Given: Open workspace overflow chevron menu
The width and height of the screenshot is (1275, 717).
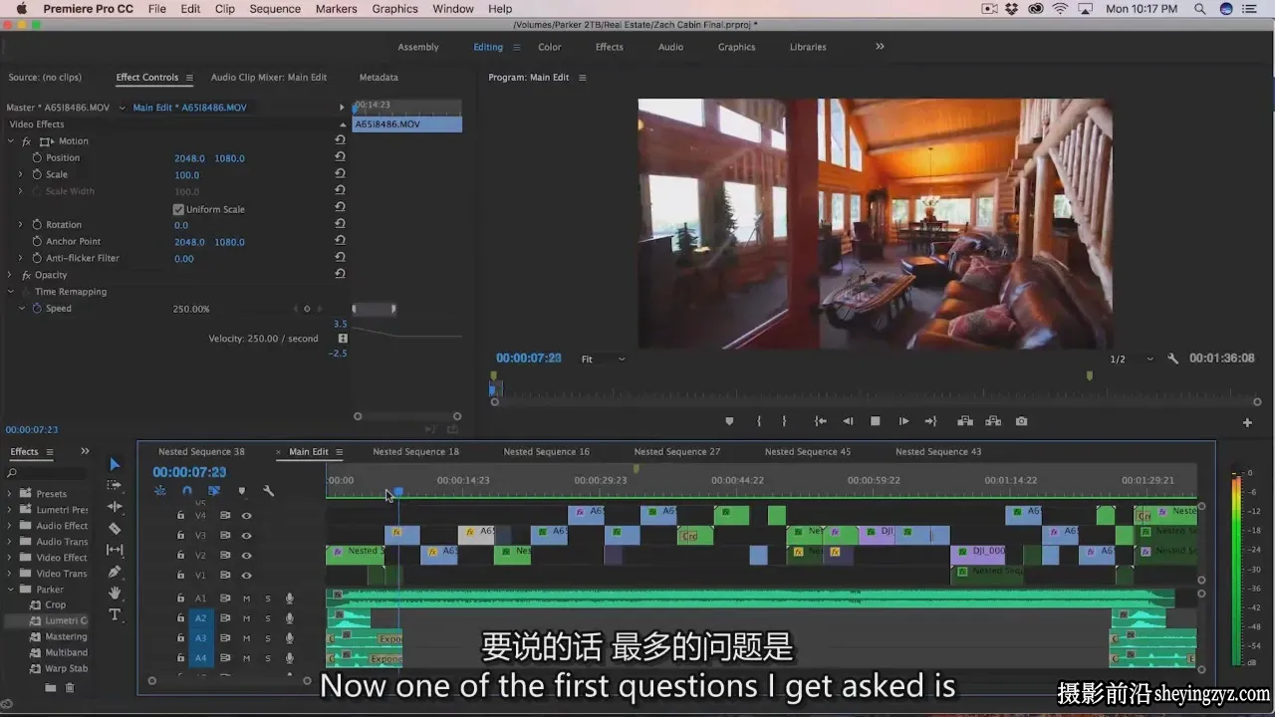Looking at the screenshot, I should click(x=880, y=47).
